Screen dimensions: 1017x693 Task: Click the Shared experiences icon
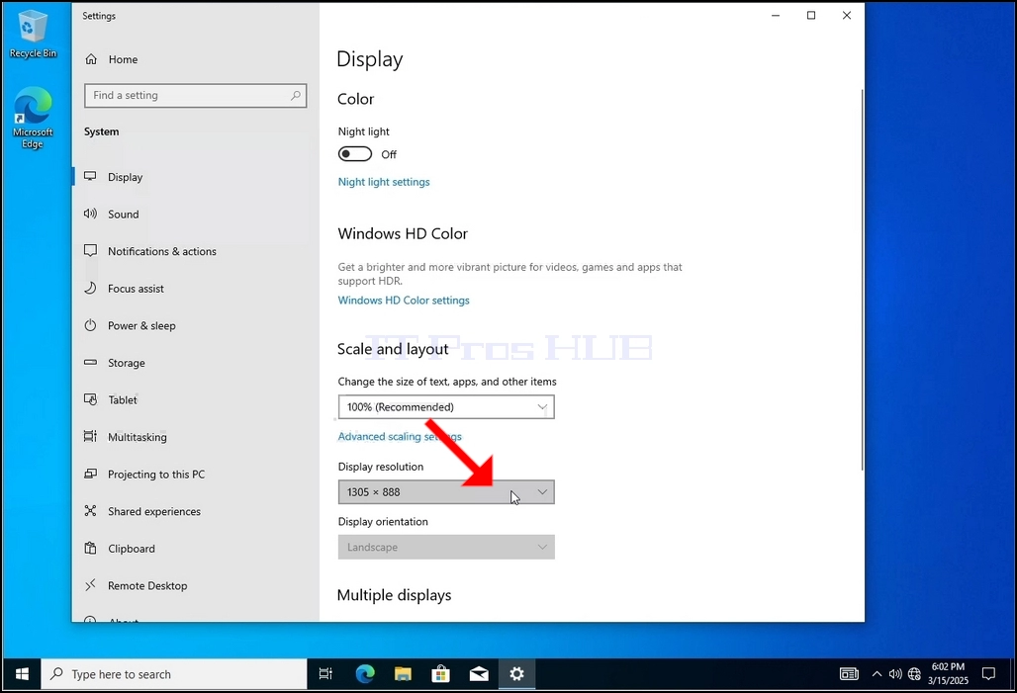[x=91, y=511]
